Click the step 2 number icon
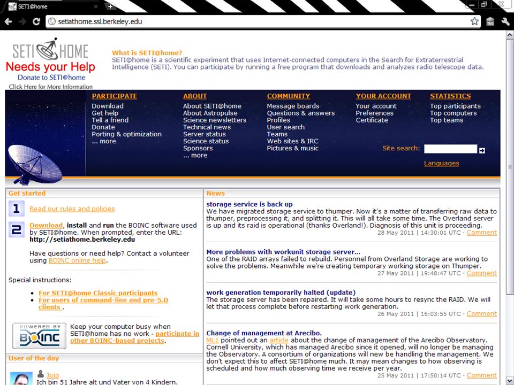Screen dimensions: 514x385 [x=17, y=230]
